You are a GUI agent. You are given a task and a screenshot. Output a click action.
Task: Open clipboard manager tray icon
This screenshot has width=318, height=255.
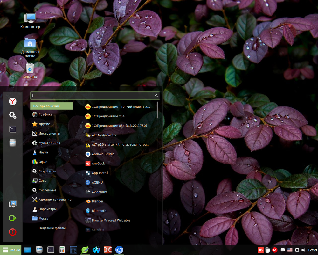(x=268, y=250)
